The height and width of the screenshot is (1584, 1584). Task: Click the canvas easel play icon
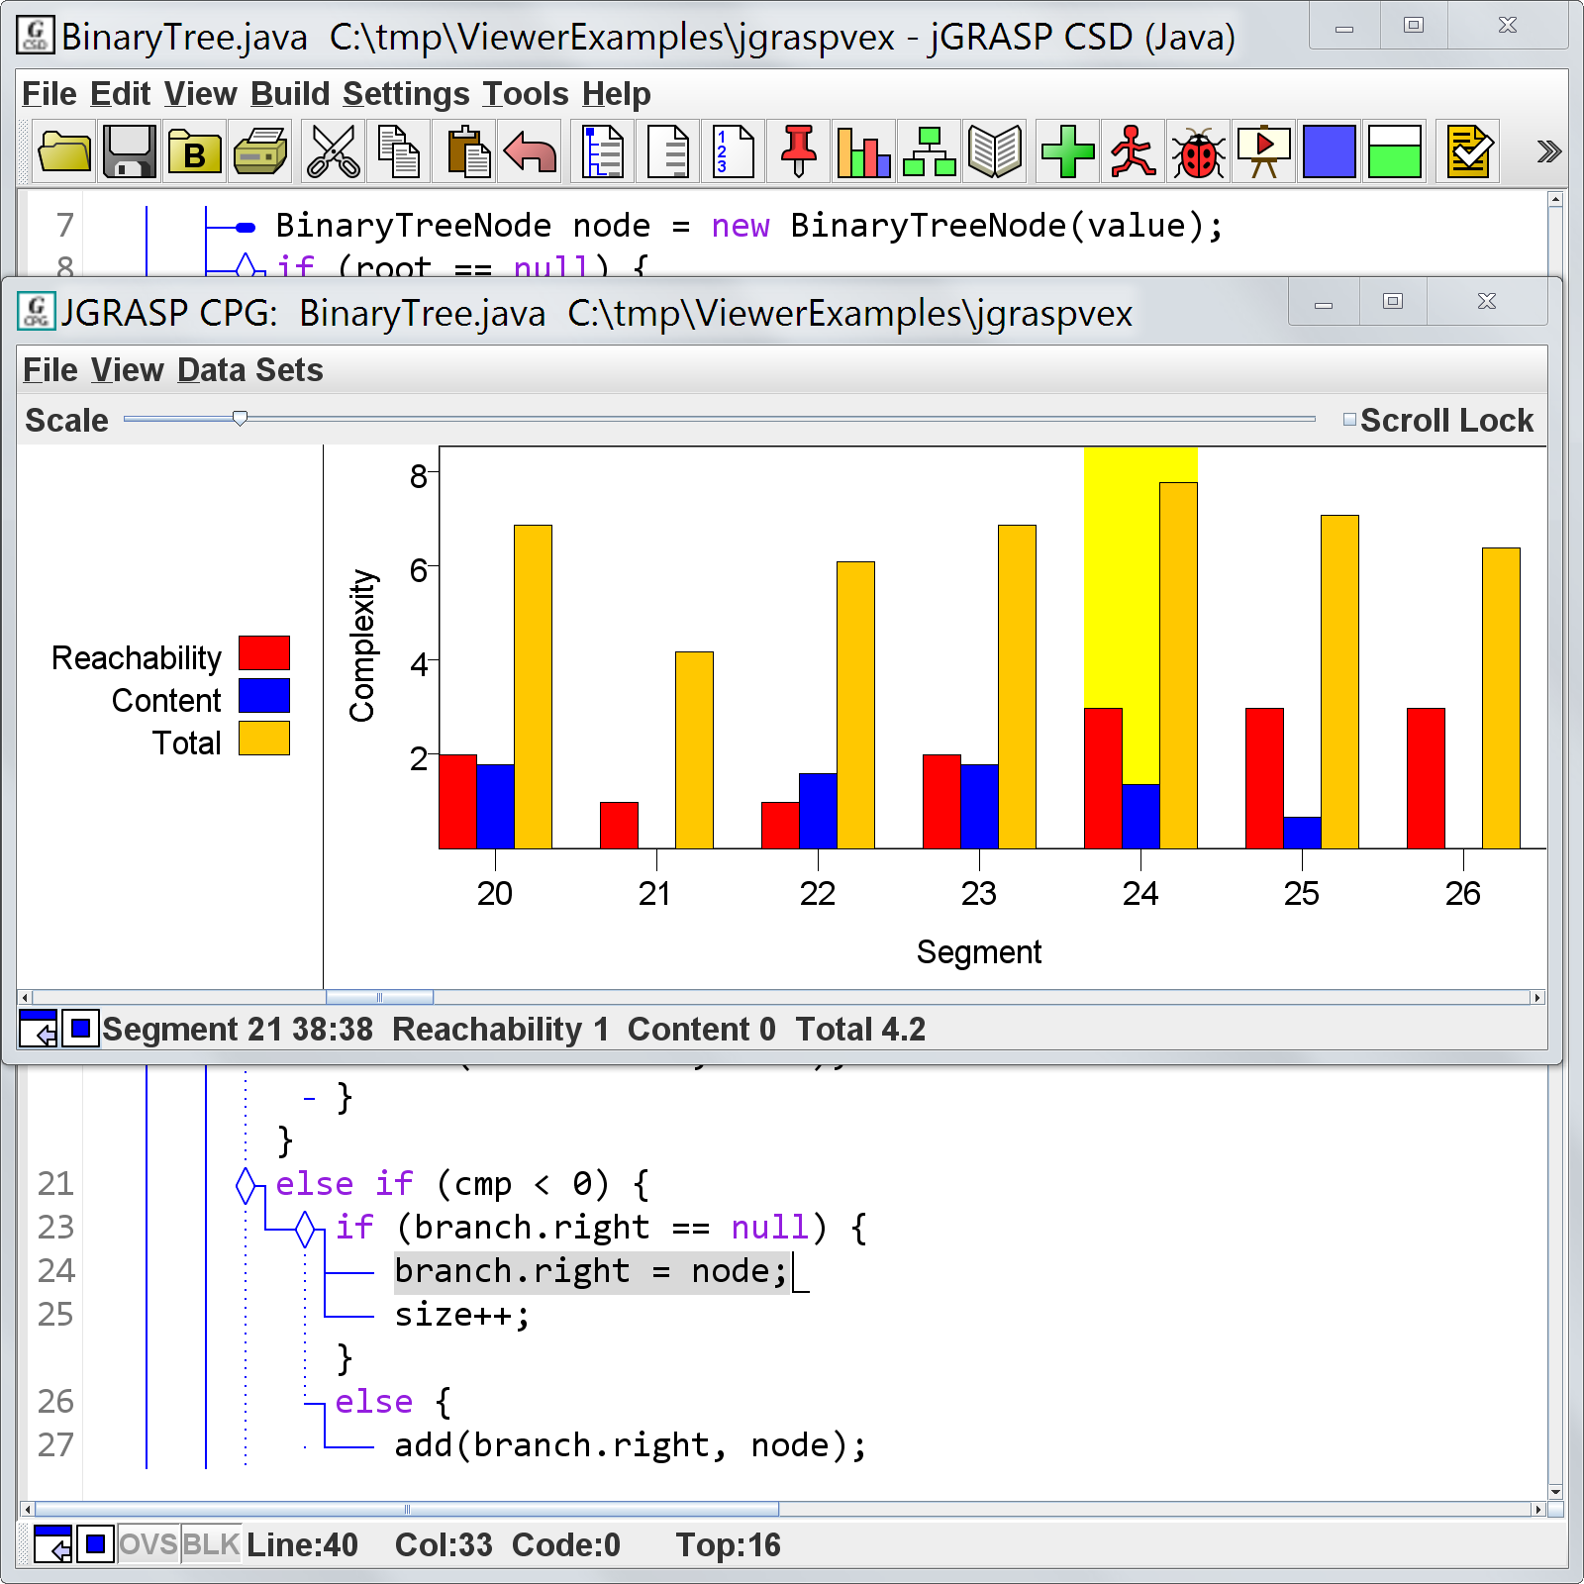[x=1264, y=152]
